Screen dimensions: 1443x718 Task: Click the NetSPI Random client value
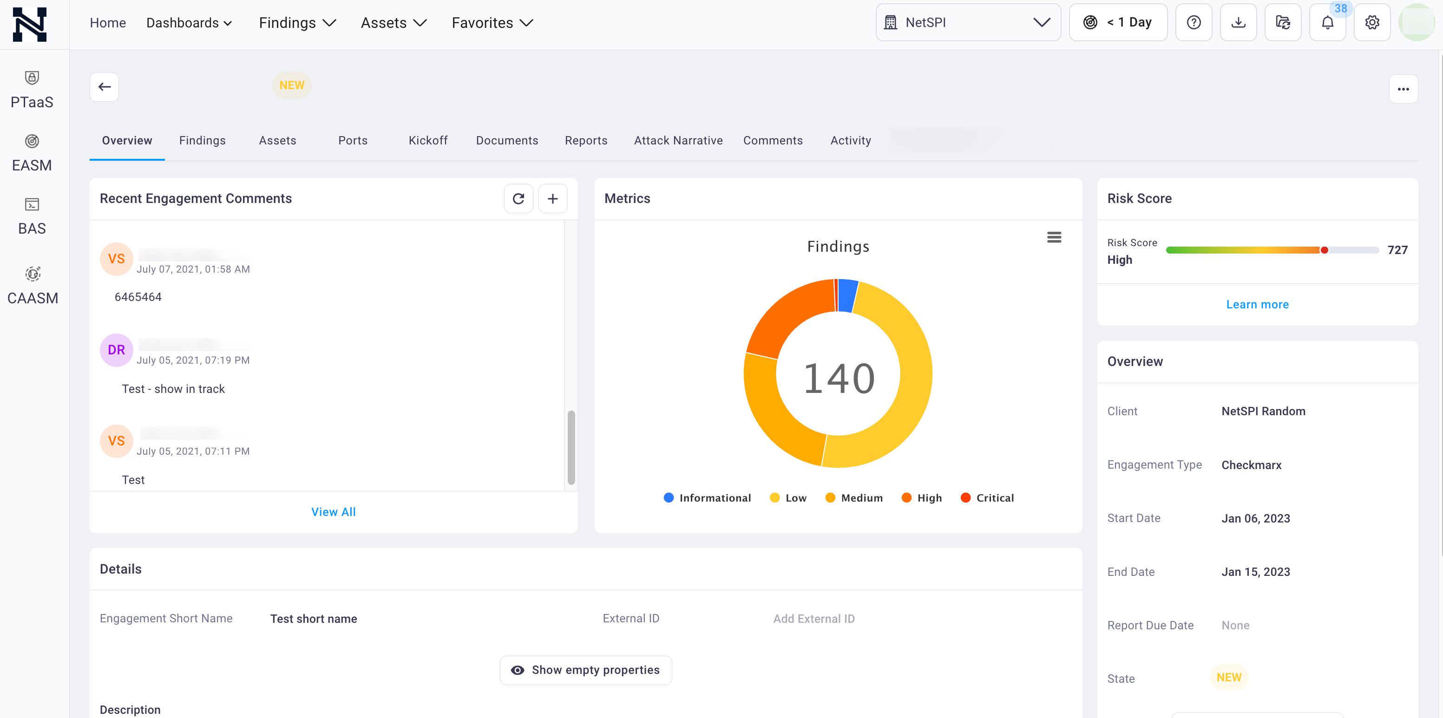pos(1263,411)
